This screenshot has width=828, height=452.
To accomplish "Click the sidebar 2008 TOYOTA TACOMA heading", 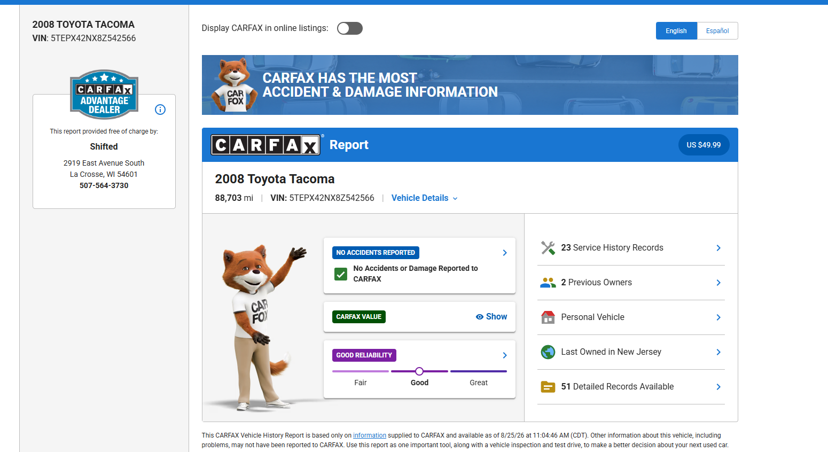I will coord(83,25).
